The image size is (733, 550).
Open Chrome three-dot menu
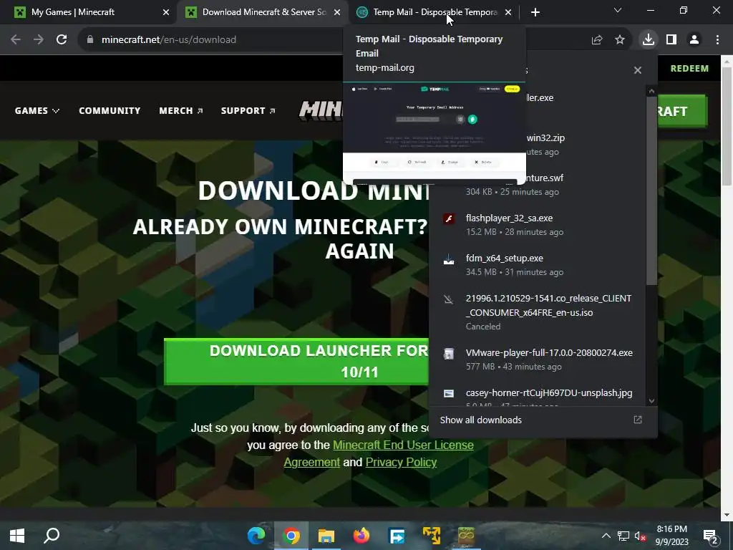coord(717,40)
